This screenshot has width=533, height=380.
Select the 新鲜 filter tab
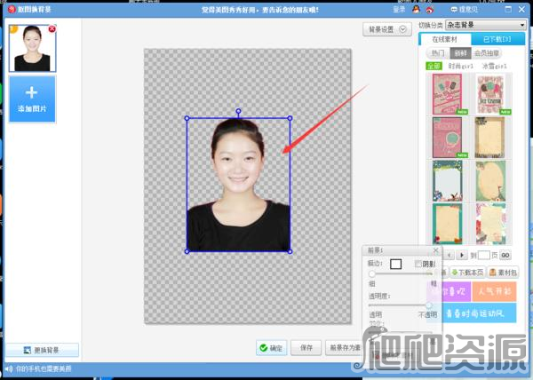point(460,53)
